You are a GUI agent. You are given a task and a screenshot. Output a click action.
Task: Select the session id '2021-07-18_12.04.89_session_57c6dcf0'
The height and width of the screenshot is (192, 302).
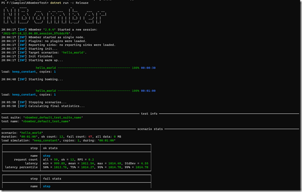37,34
